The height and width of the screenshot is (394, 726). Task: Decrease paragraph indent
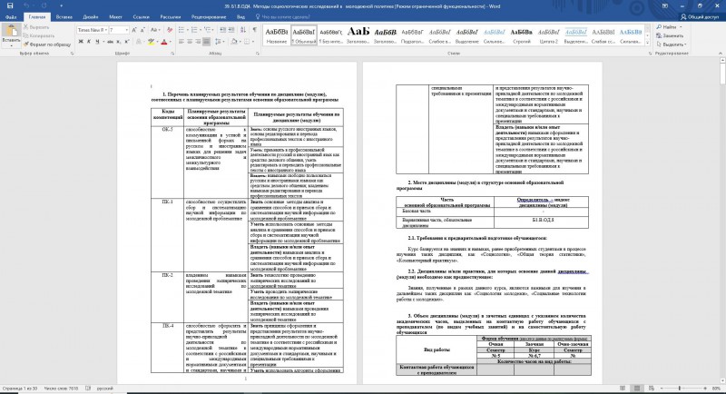click(x=223, y=30)
